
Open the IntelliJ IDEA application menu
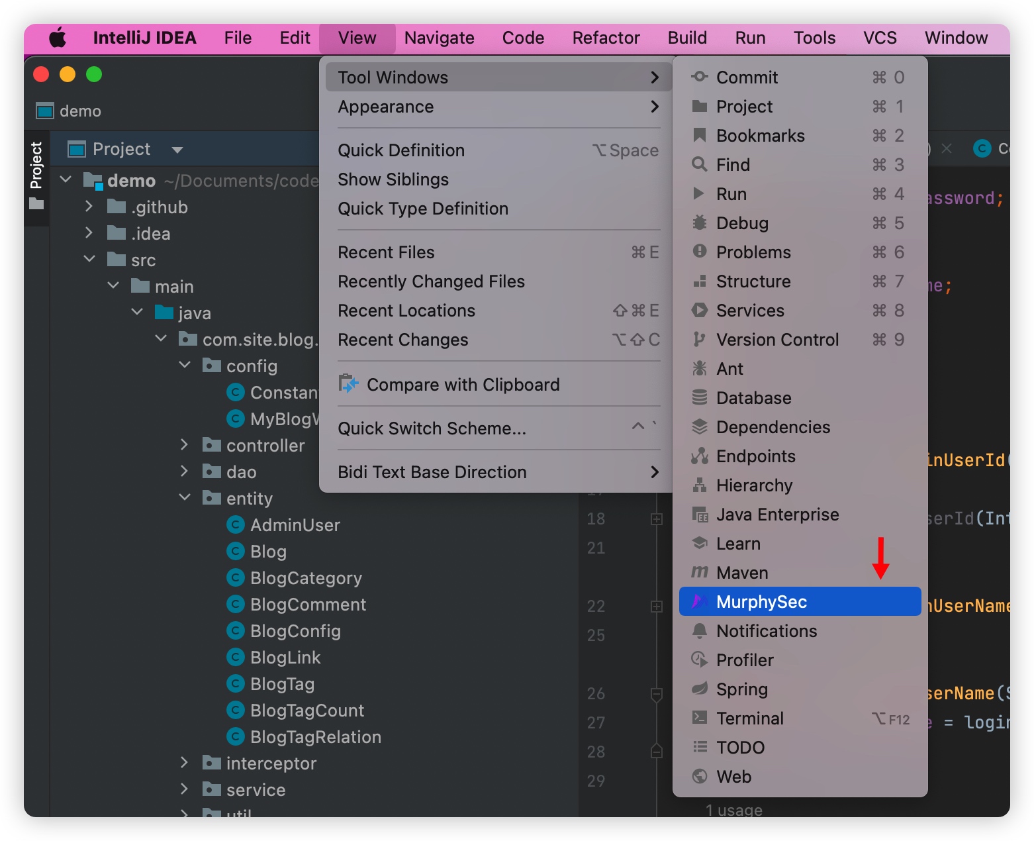pos(144,38)
